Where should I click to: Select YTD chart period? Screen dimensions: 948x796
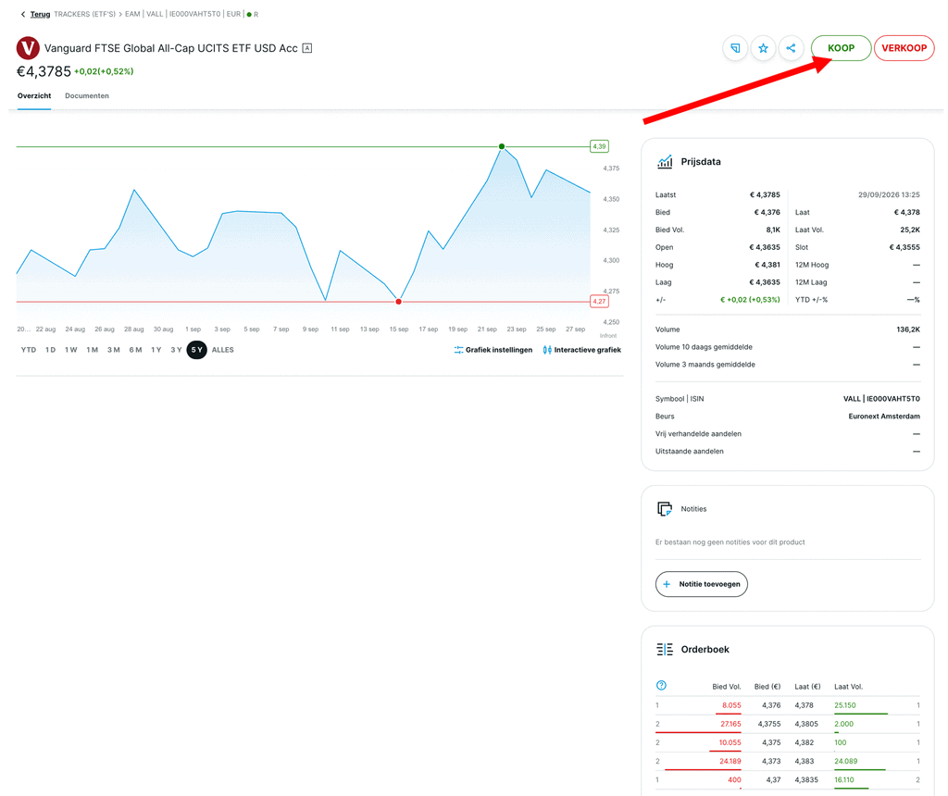point(29,350)
